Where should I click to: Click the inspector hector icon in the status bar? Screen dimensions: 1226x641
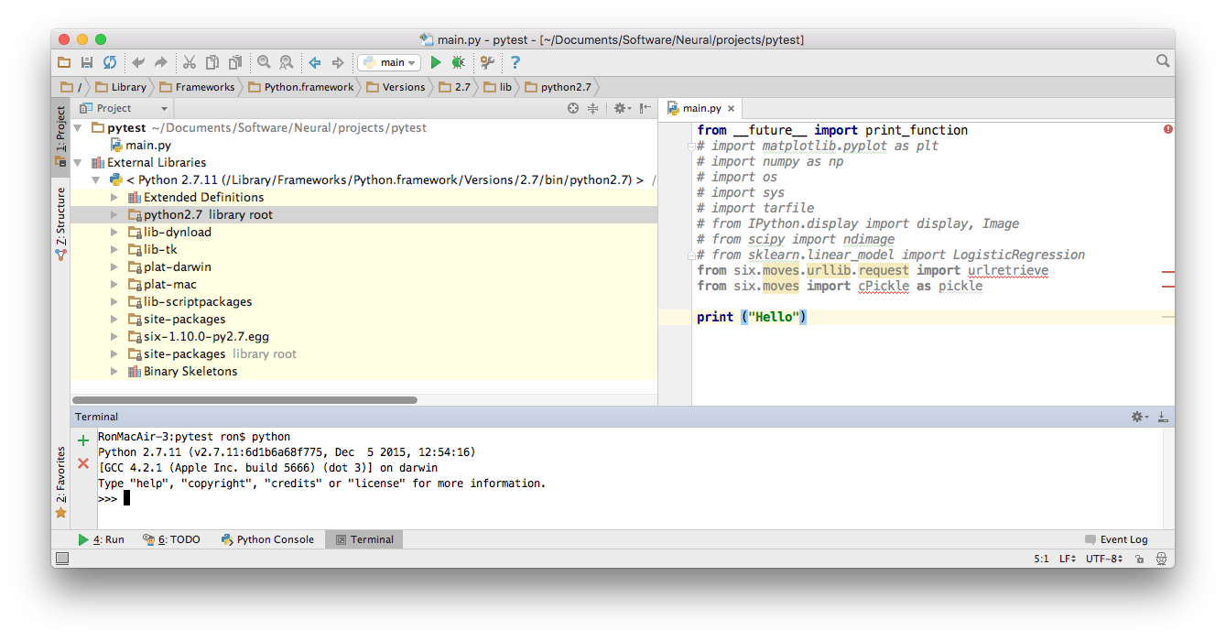tap(1162, 559)
